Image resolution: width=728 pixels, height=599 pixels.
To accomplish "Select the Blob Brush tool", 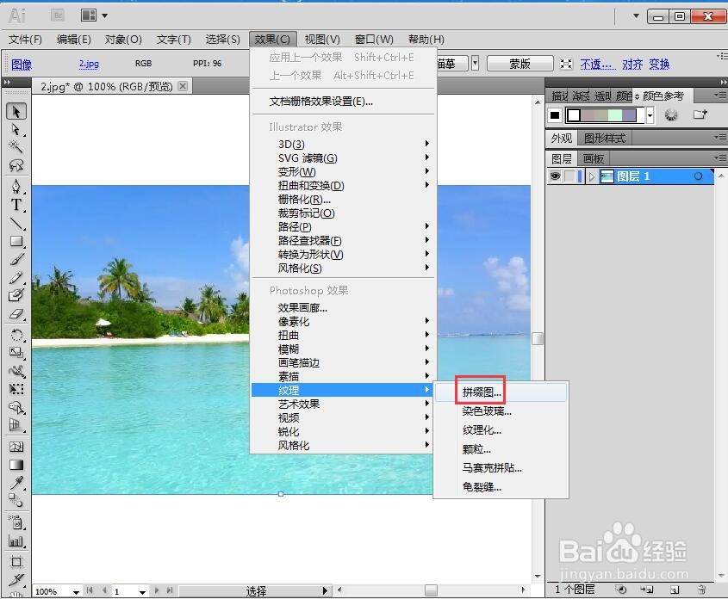I will tap(16, 295).
